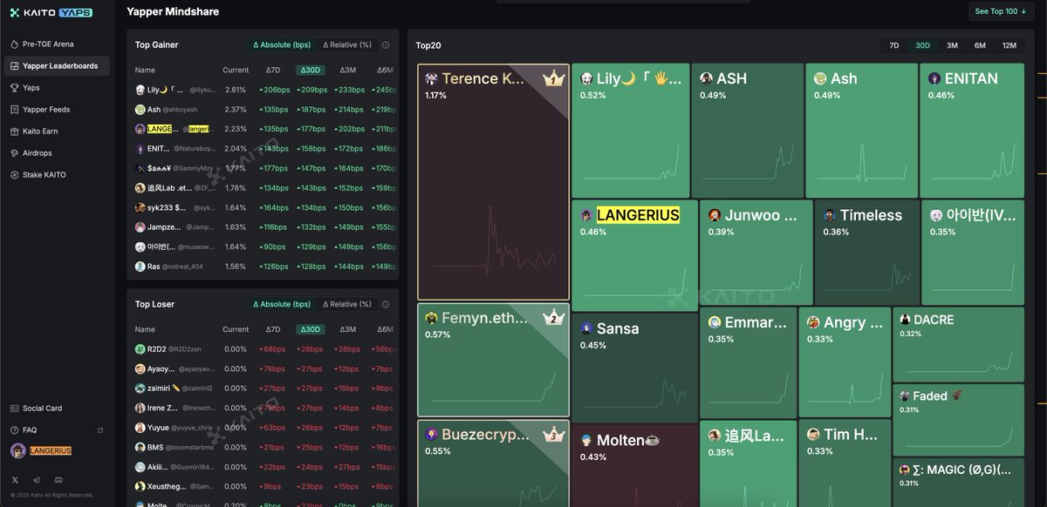The image size is (1047, 507).
Task: Click the Kaito Yaps logo
Action: [x=51, y=12]
